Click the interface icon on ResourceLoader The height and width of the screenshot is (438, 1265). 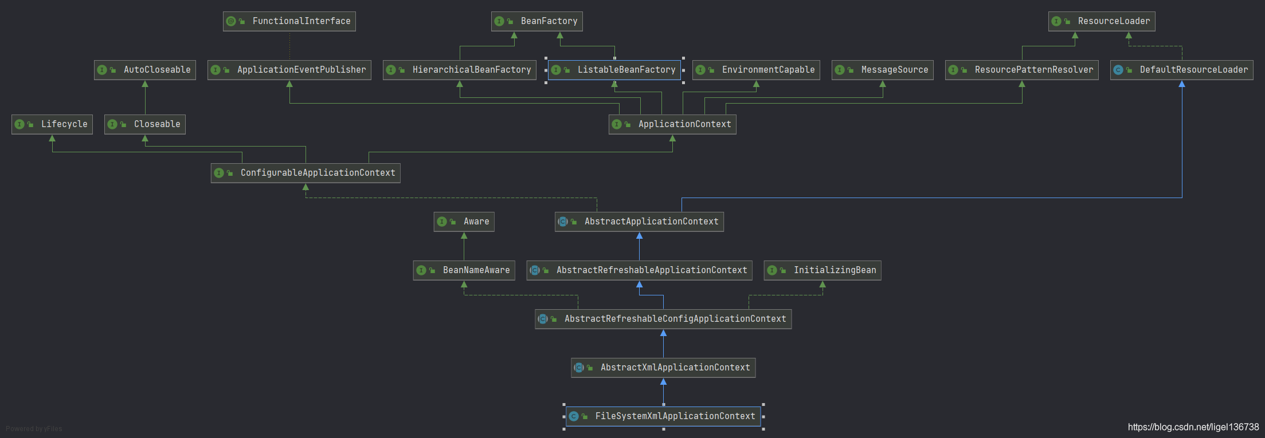[x=1056, y=21]
